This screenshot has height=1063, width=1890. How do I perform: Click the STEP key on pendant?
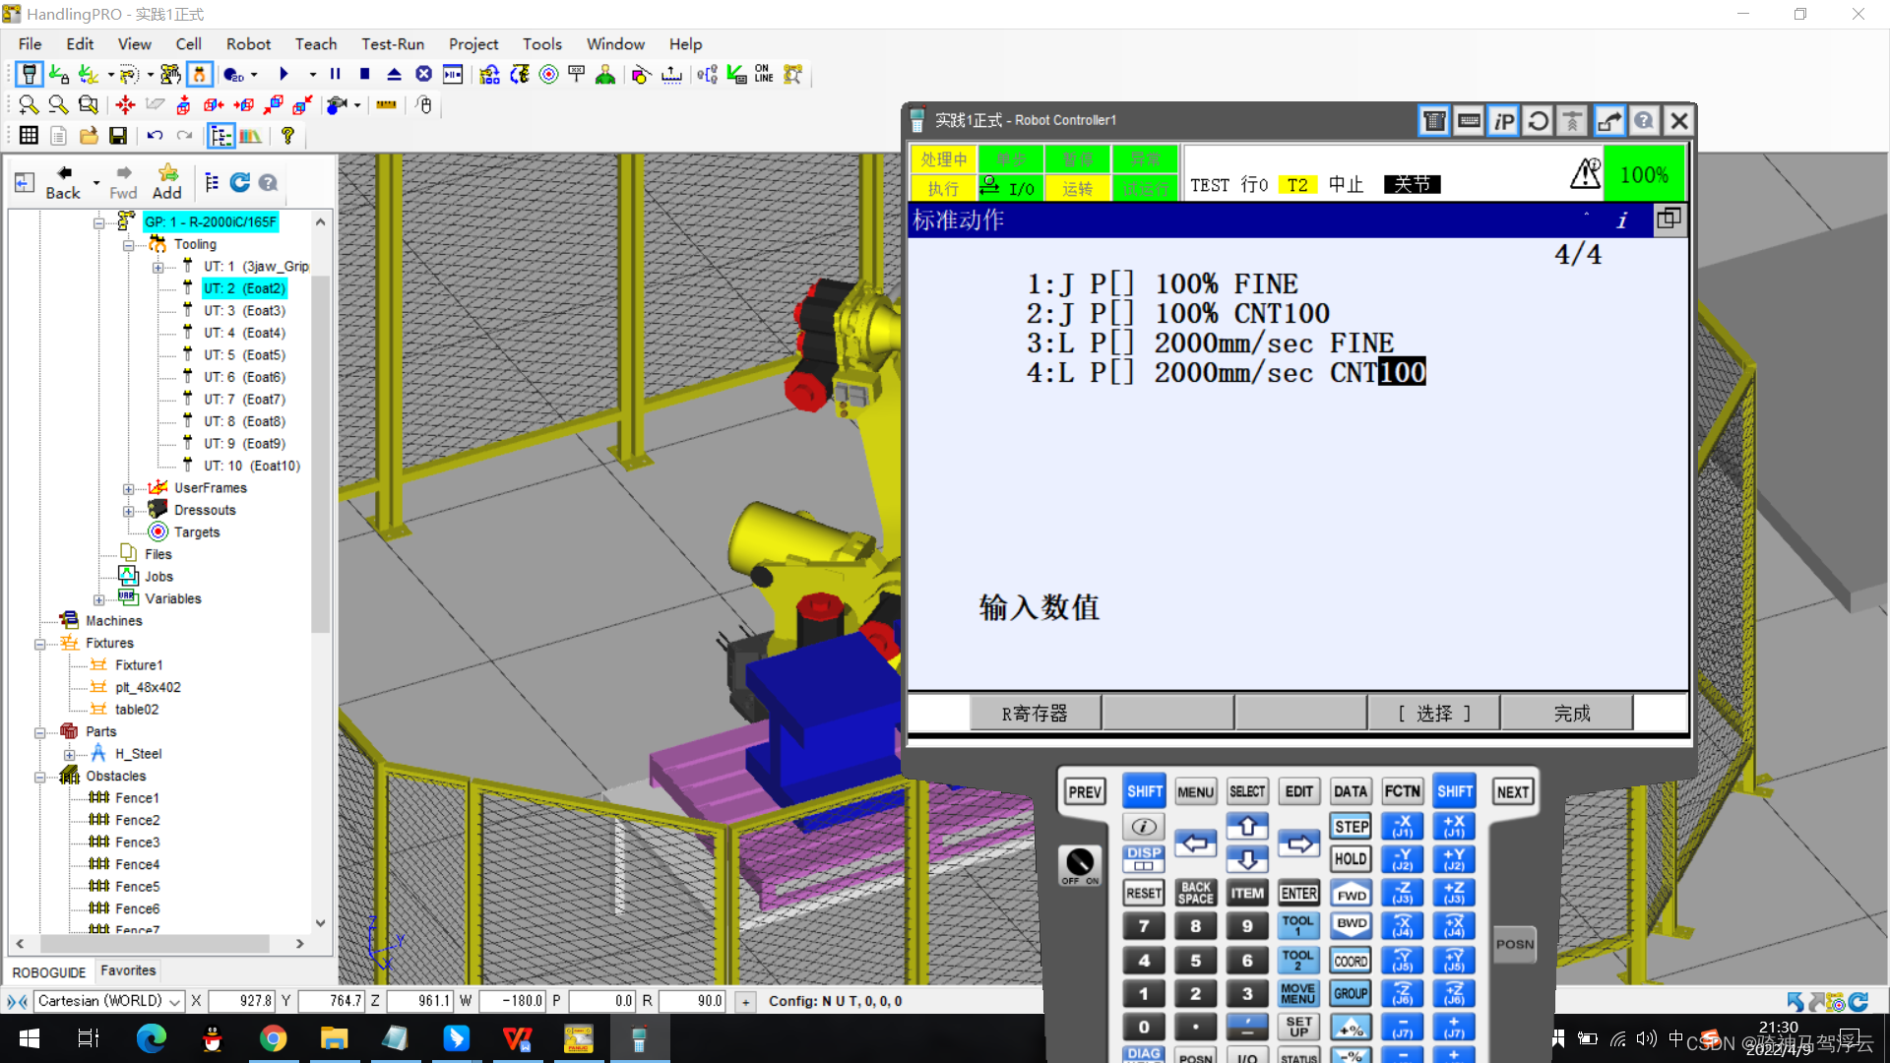(x=1352, y=827)
